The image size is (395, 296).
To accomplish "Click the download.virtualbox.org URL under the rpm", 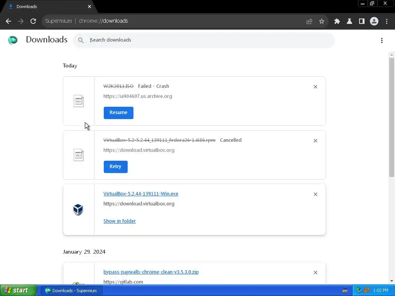I will (x=139, y=150).
